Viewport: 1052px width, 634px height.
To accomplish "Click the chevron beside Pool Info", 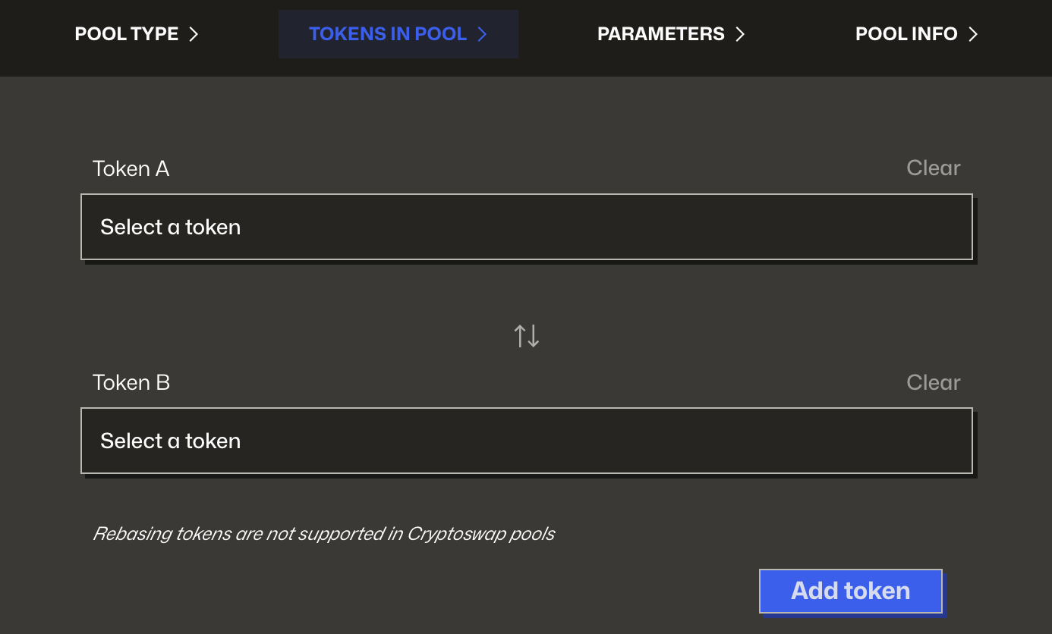I will click(973, 34).
